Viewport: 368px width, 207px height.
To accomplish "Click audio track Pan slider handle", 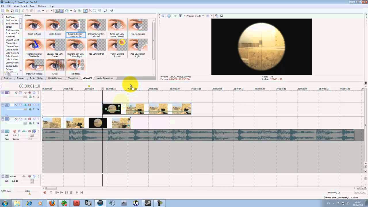I will pos(30,139).
